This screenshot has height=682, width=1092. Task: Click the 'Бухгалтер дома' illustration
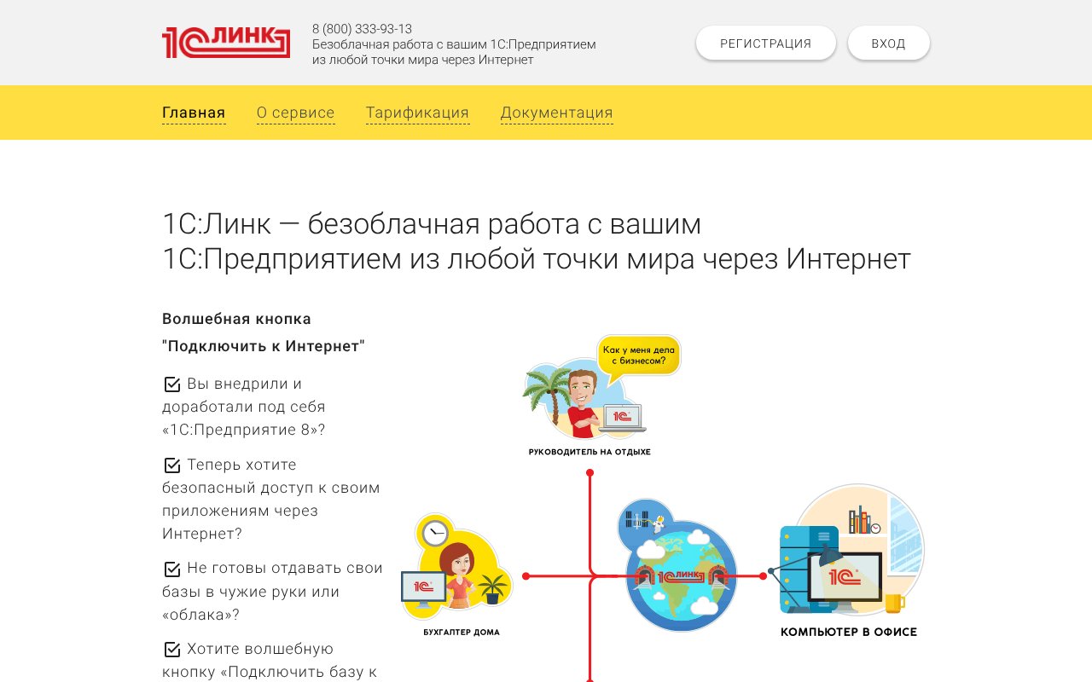[x=457, y=567]
